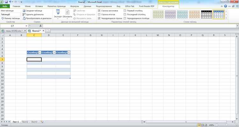
Task: Open the Формулы ribbon tab
Action: click(75, 6)
